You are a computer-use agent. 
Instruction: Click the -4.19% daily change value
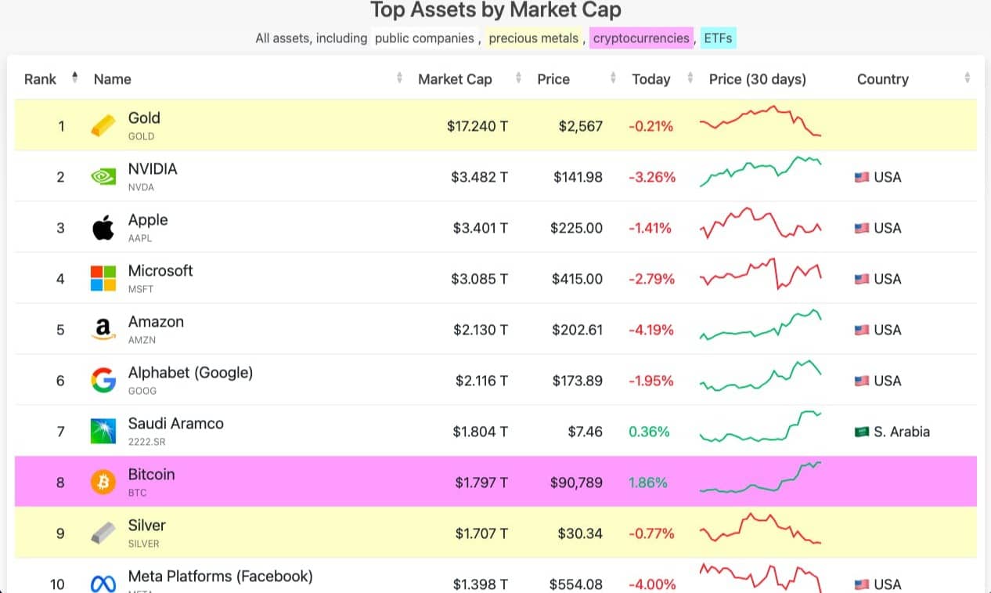(651, 330)
